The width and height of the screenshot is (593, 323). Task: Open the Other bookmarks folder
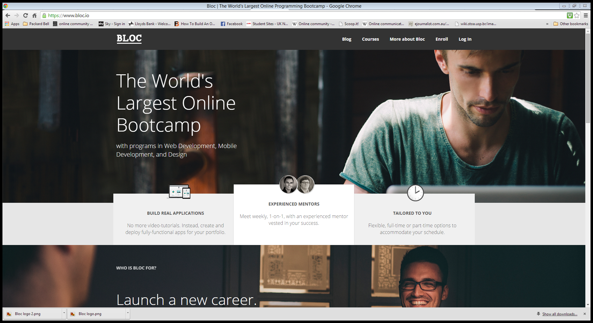point(571,24)
